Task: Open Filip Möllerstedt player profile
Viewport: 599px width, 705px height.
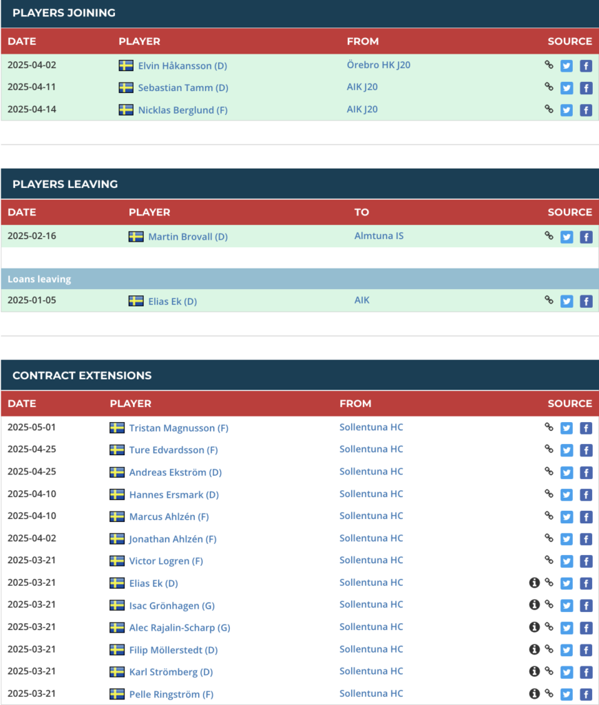Action: [x=173, y=650]
